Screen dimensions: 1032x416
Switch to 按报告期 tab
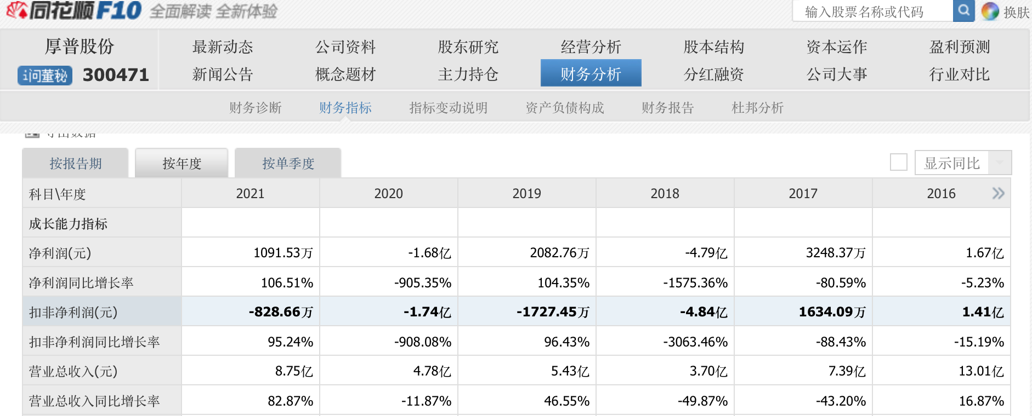point(76,164)
